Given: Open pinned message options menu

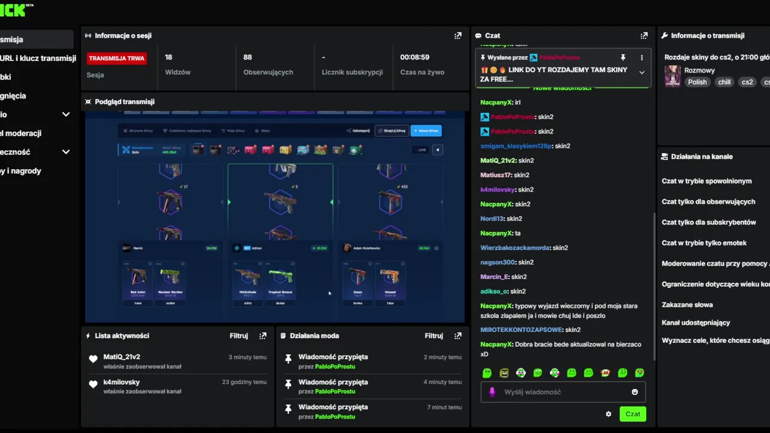Looking at the screenshot, I should pyautogui.click(x=642, y=57).
